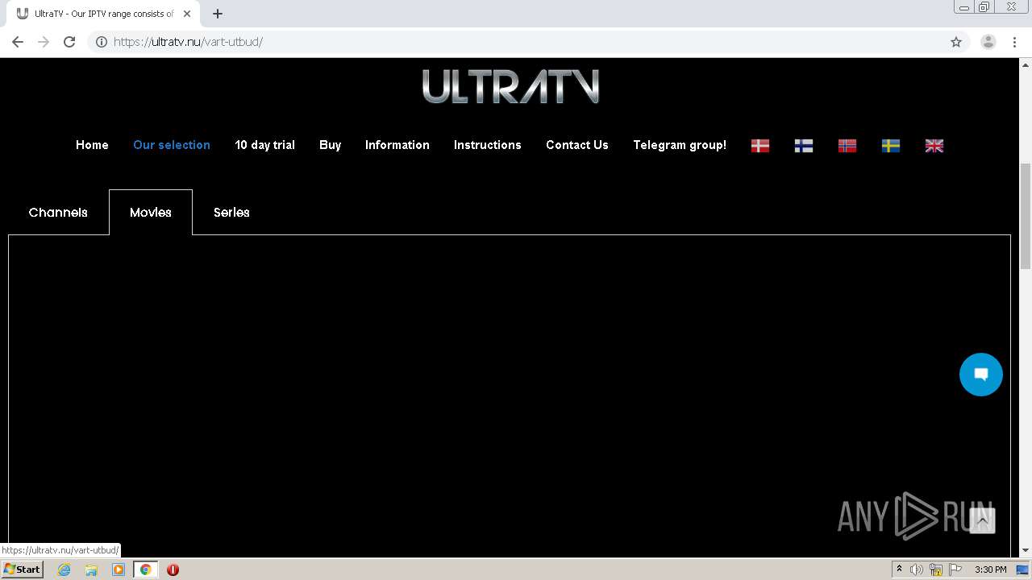This screenshot has height=580, width=1032.
Task: Click the network tray icon
Action: click(936, 570)
